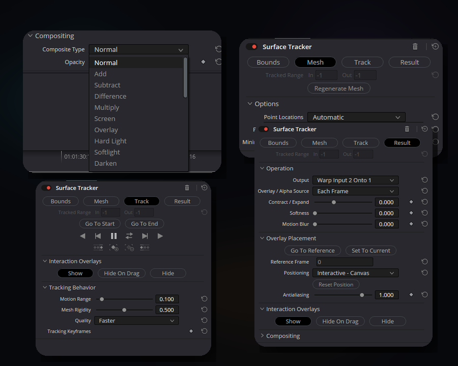
Task: Click the Go To Start button
Action: click(x=100, y=224)
